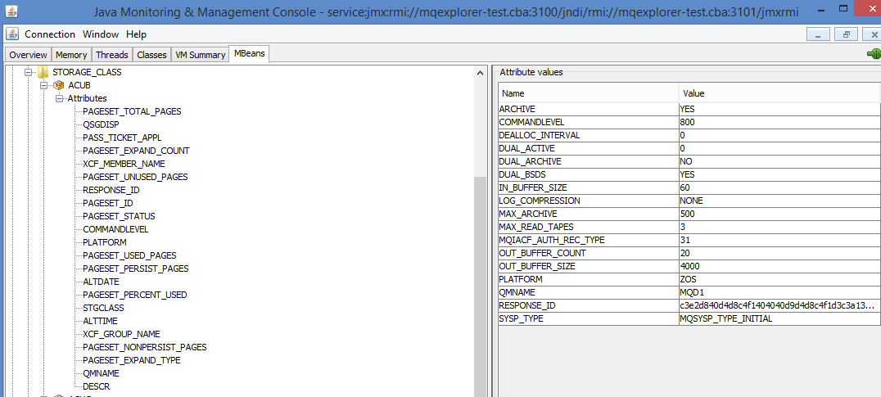This screenshot has width=881, height=397.
Task: Switch to the VM Summary tab
Action: coord(200,55)
